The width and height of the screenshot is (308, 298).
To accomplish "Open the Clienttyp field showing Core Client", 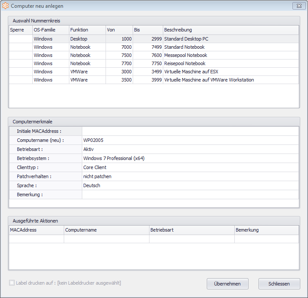I will point(190,167).
